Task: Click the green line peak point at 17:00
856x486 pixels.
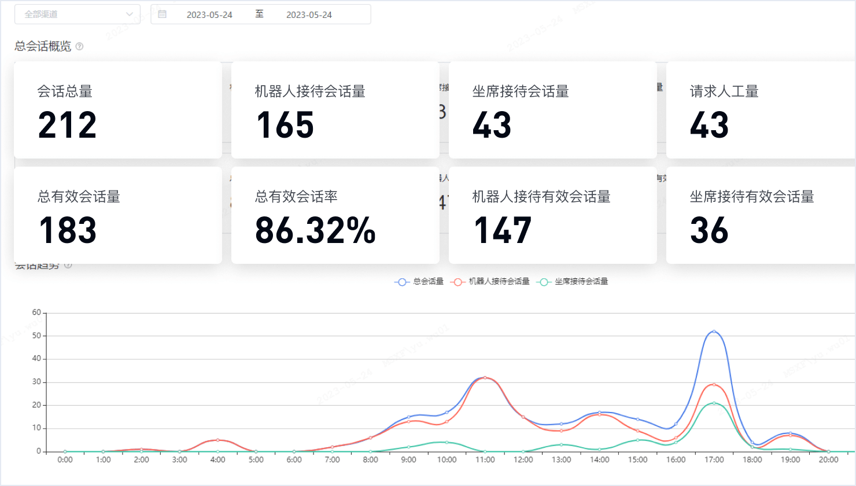Action: pos(714,403)
